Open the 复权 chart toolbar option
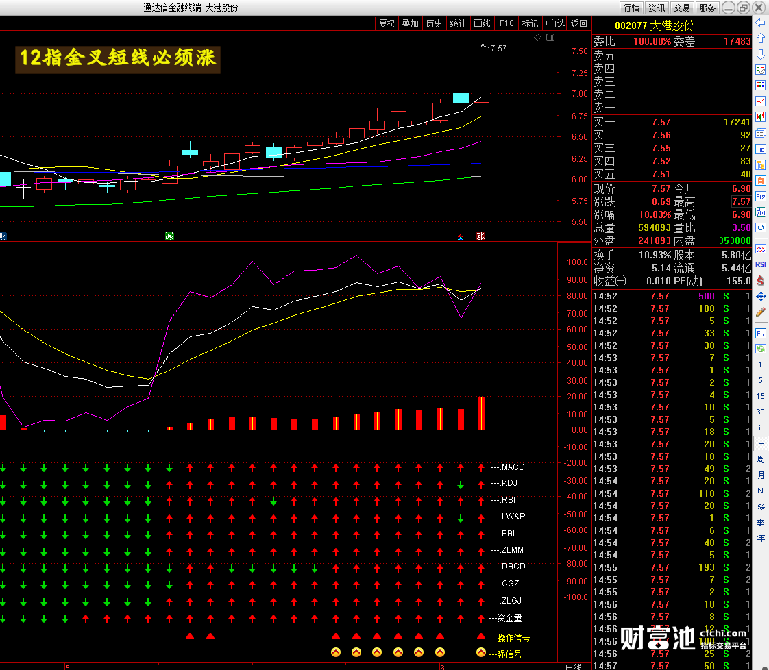The image size is (769, 670). click(x=387, y=23)
